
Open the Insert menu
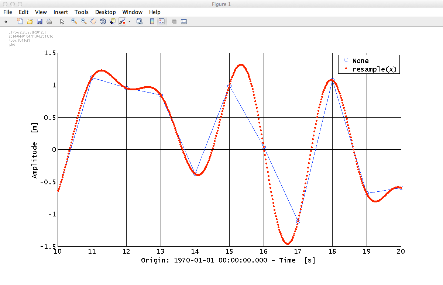click(61, 12)
